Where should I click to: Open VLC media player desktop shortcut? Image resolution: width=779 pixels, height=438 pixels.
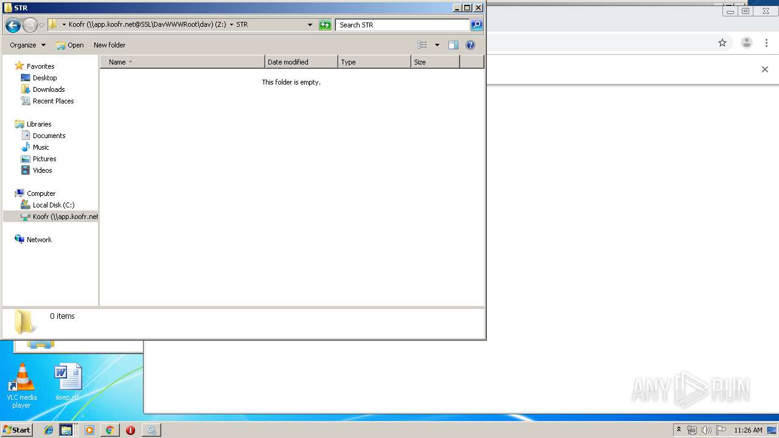21,386
